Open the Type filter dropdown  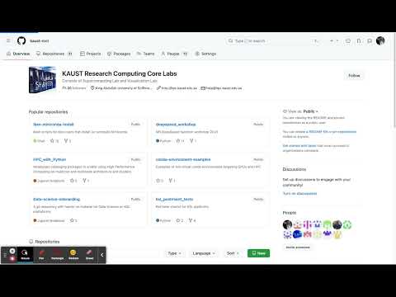tap(175, 253)
